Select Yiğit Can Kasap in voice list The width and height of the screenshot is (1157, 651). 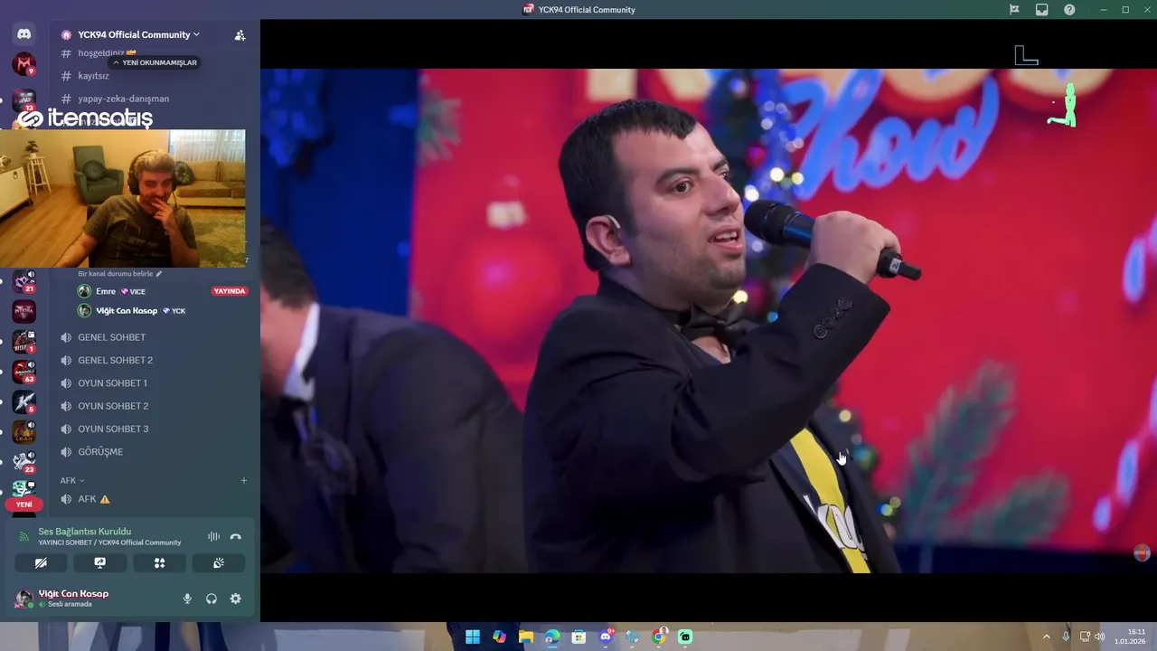pos(127,310)
